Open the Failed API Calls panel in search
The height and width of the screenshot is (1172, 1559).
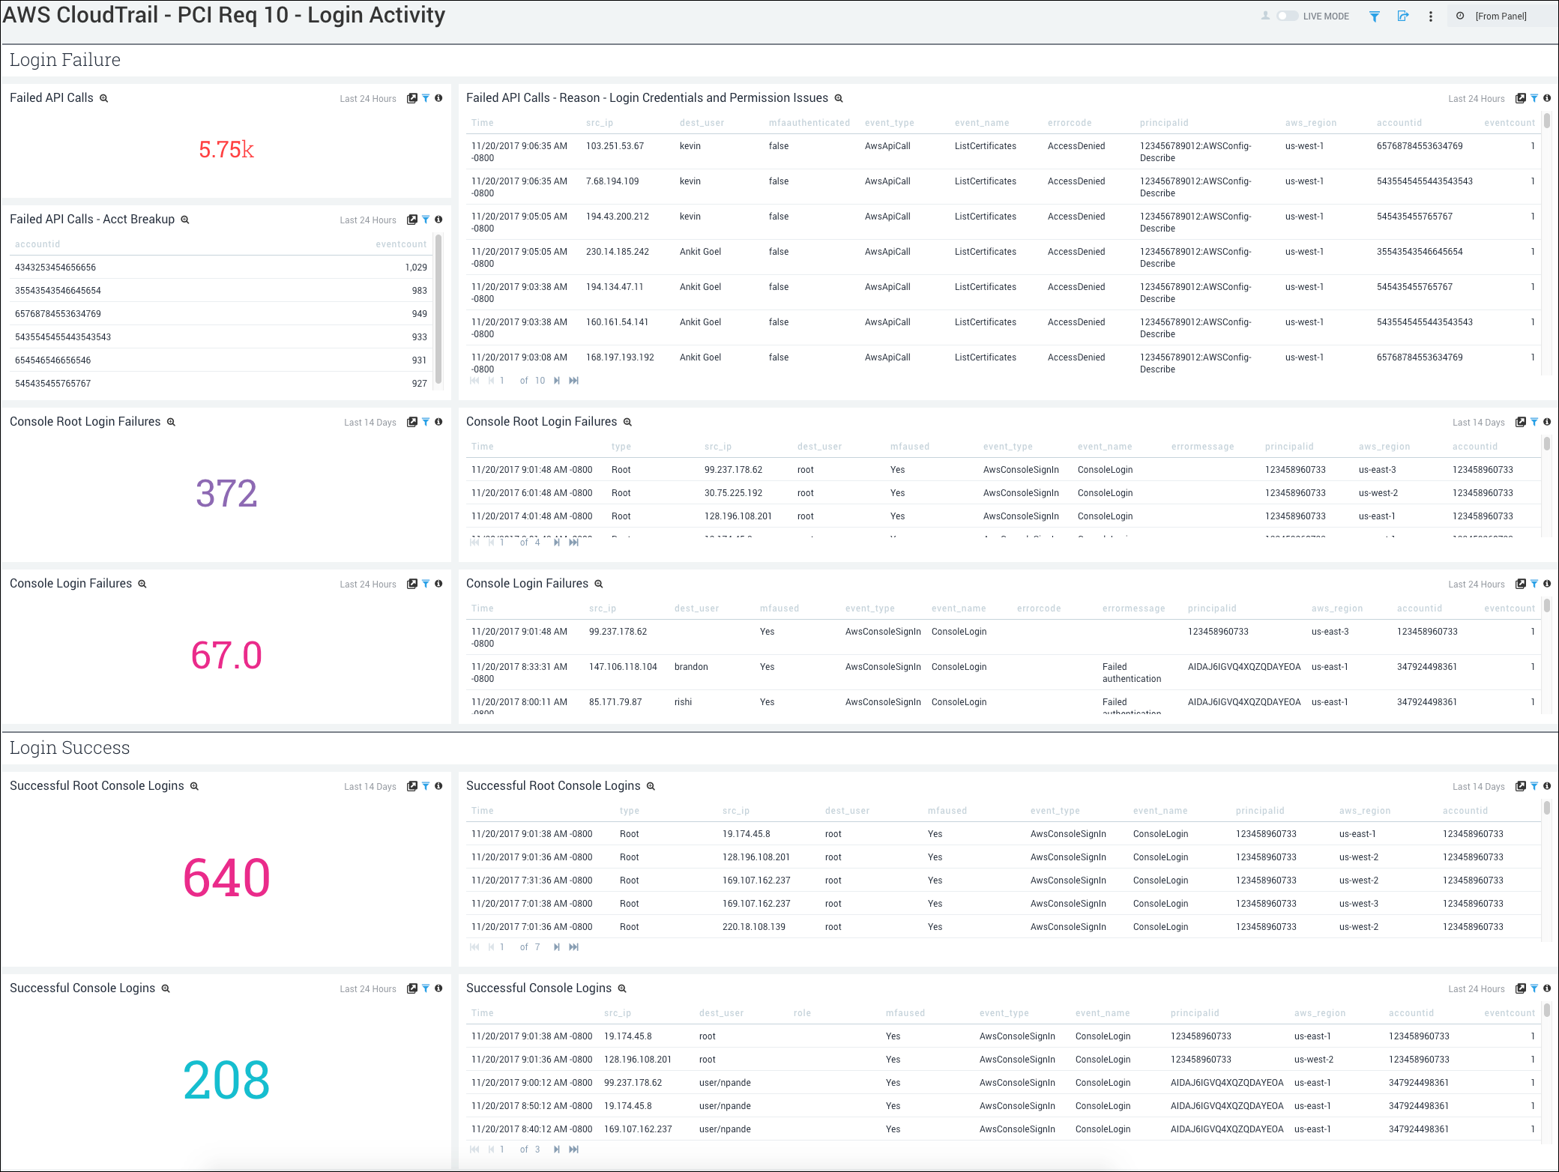point(412,98)
